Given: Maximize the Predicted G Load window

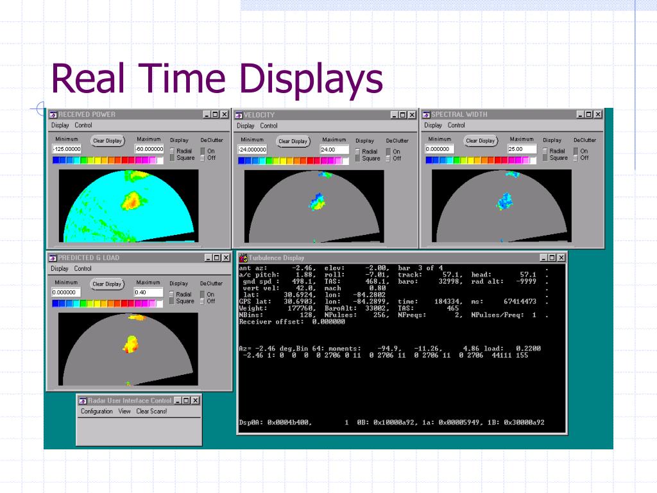Looking at the screenshot, I should click(x=217, y=258).
